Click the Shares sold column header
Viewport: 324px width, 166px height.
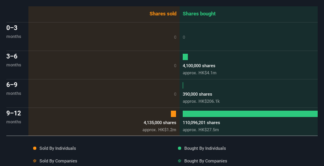[163, 14]
